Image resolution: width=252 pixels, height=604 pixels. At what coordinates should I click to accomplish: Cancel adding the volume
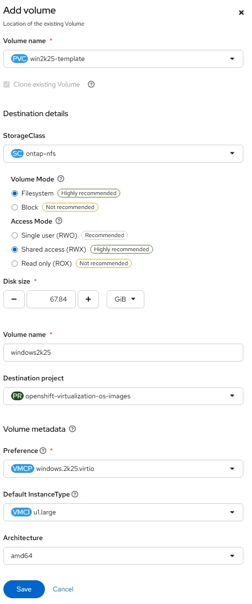(x=63, y=589)
